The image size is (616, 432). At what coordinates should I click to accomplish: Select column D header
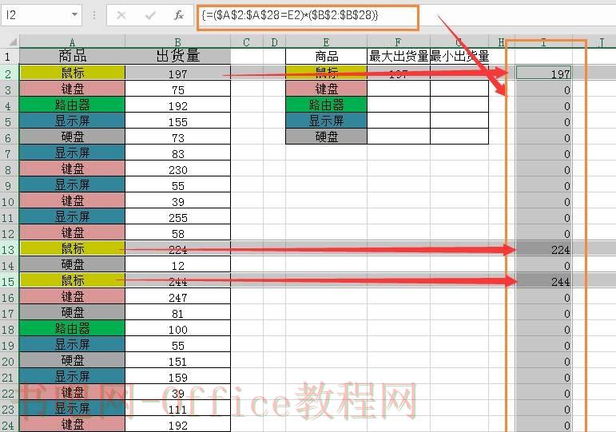point(274,42)
